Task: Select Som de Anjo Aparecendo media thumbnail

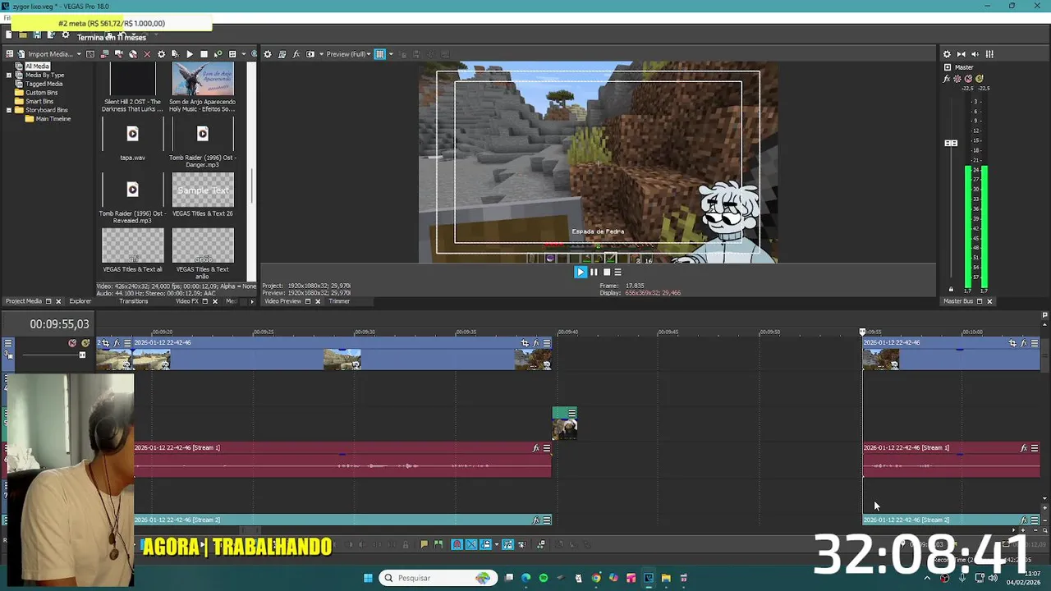Action: [203, 80]
